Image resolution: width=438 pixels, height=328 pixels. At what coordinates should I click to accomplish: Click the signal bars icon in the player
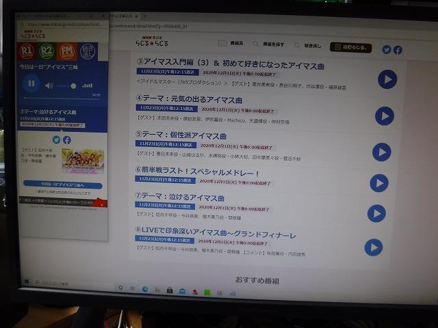(87, 85)
